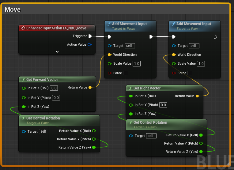Click In Rot X (Roll) pin on Get Forward Vector

[24, 88]
